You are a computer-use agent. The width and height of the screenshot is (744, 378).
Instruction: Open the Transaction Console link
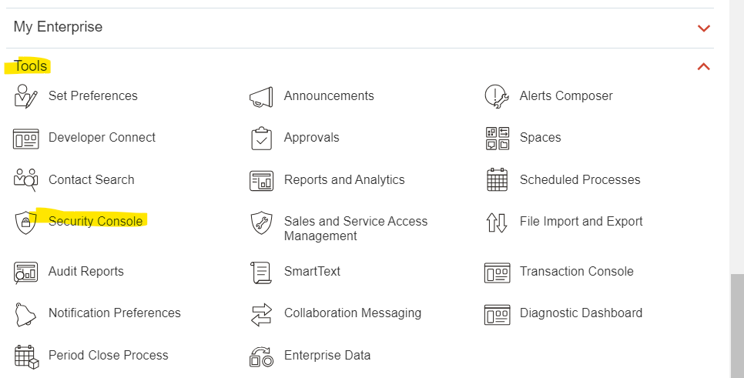pos(577,271)
